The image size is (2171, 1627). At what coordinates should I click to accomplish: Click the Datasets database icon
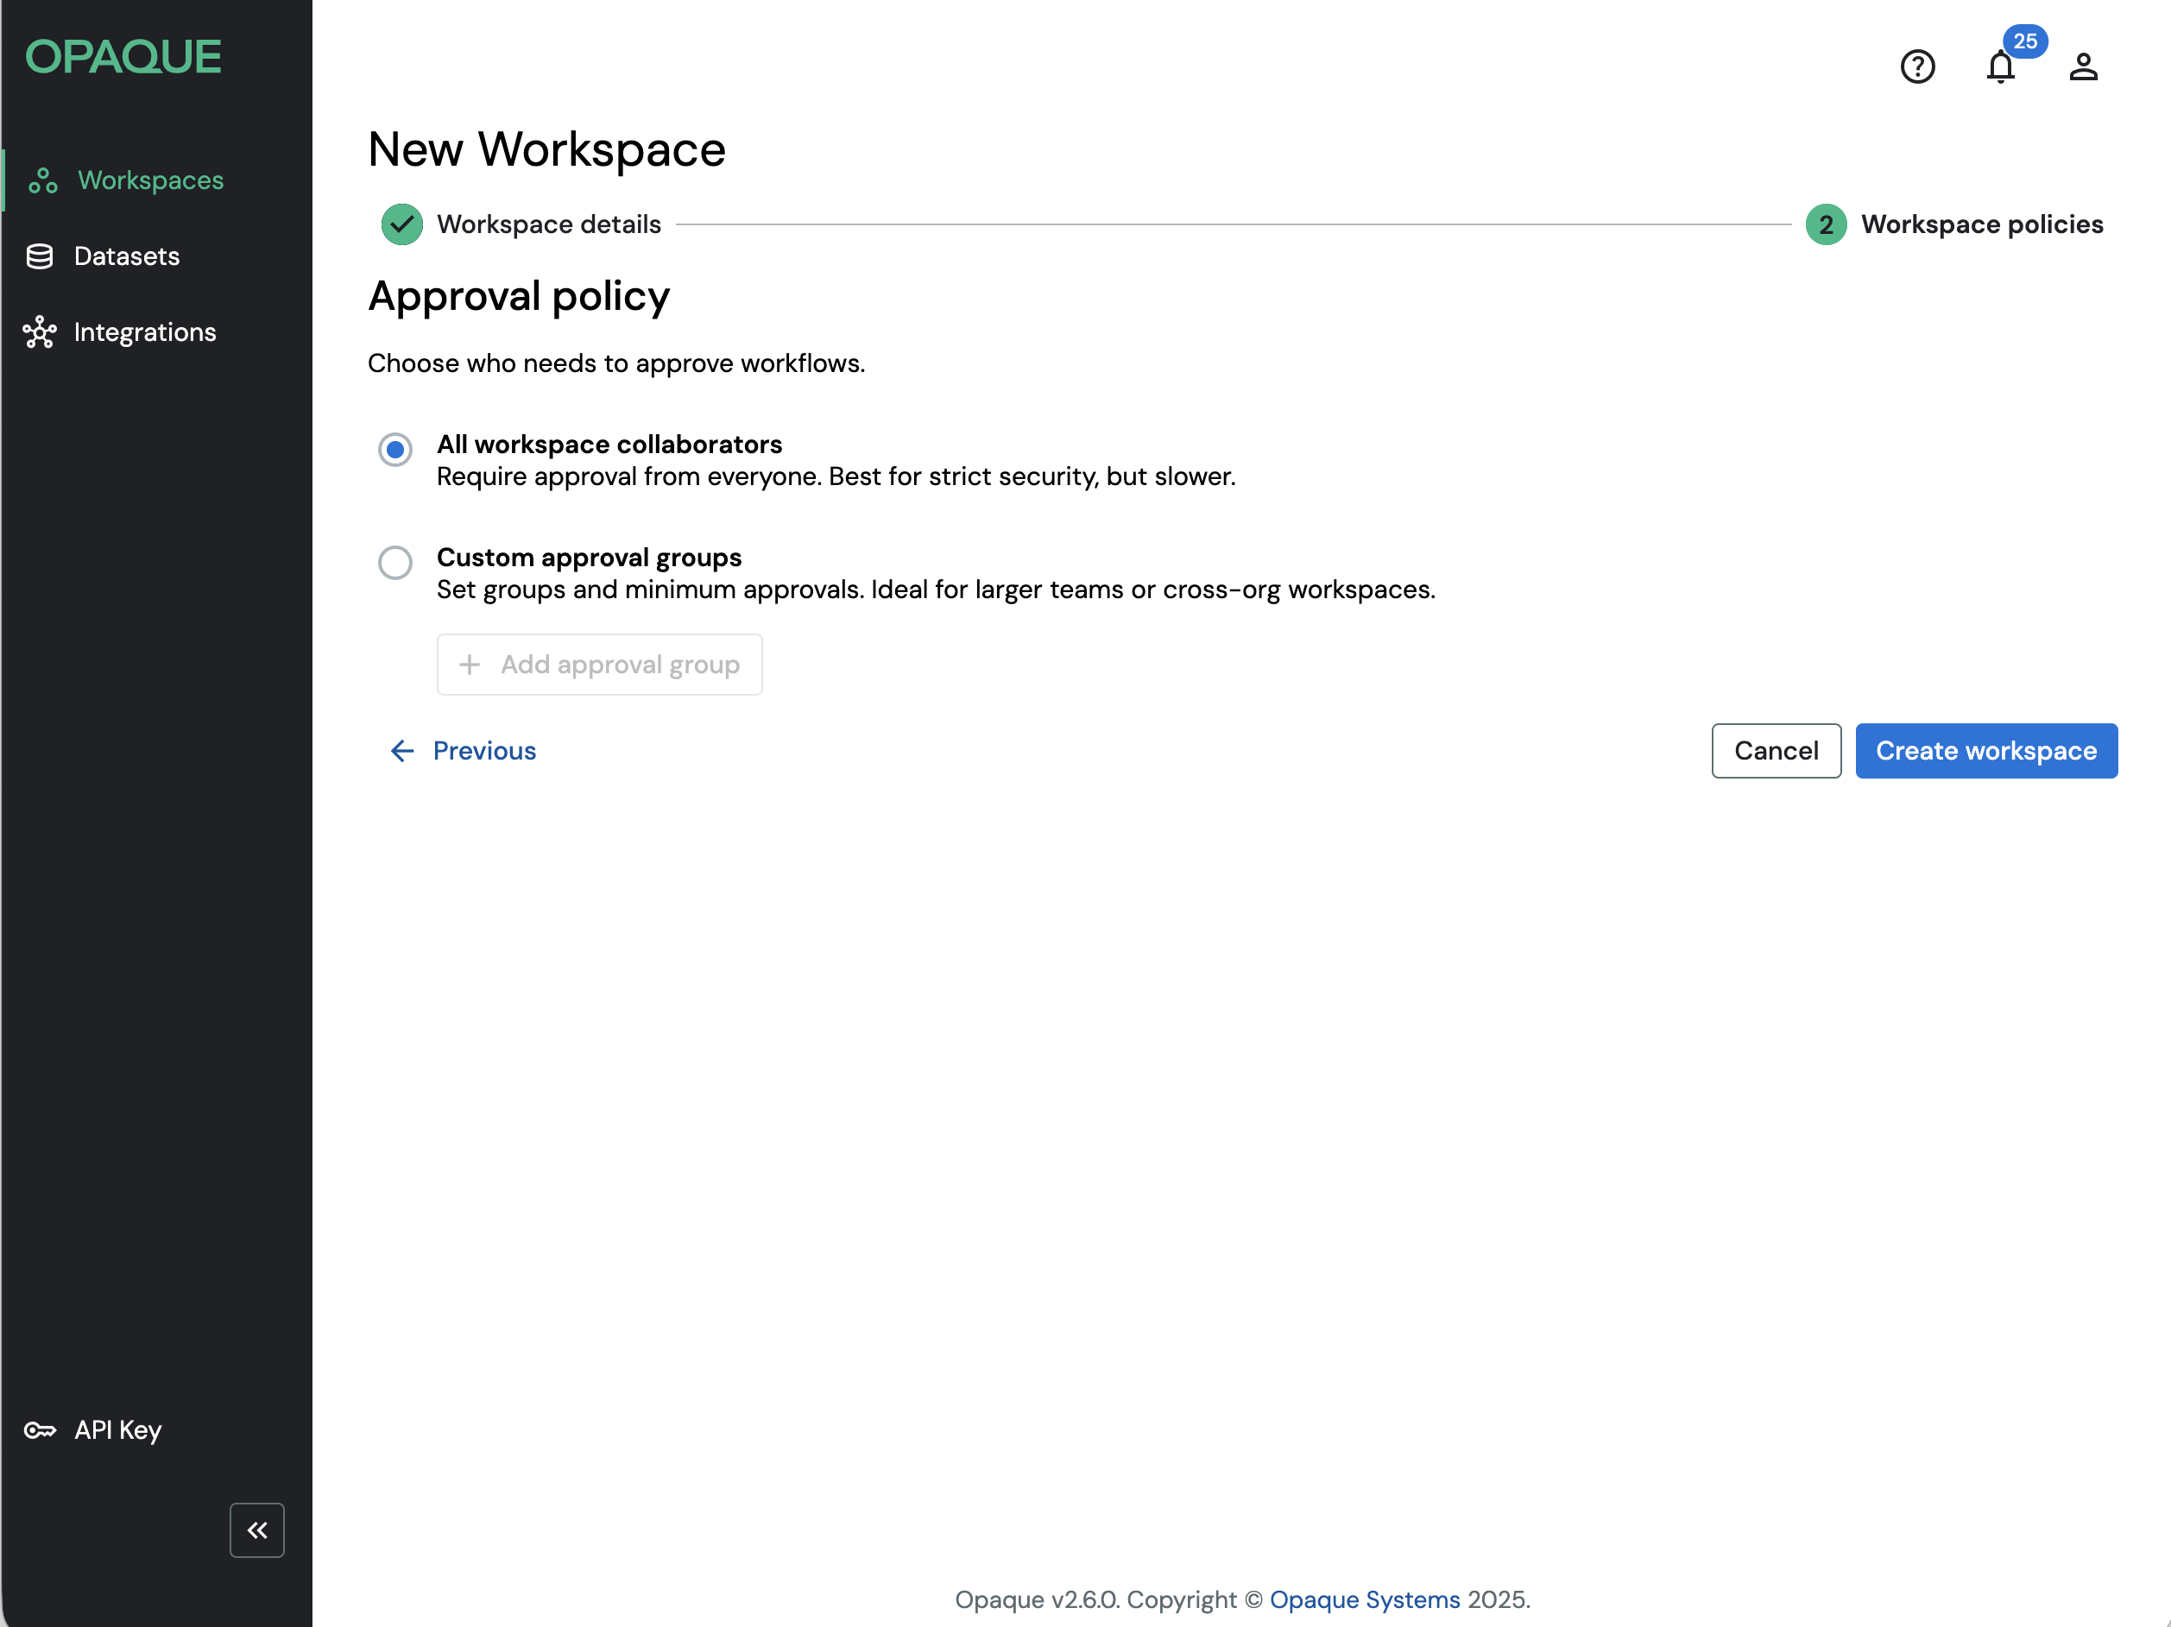point(39,256)
